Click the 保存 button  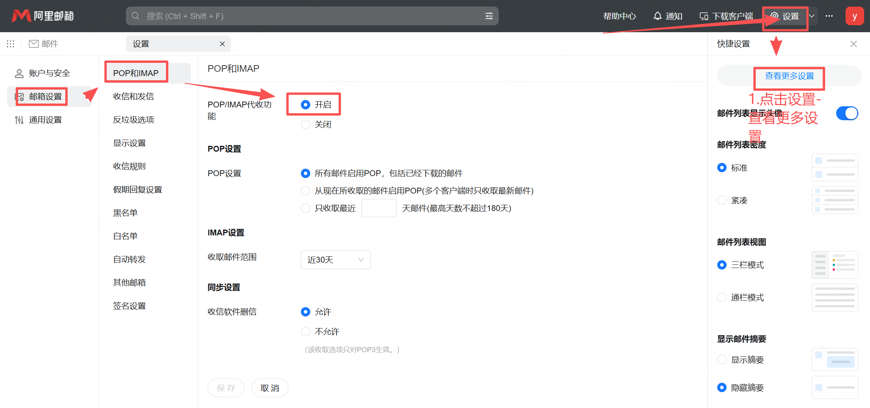click(226, 388)
